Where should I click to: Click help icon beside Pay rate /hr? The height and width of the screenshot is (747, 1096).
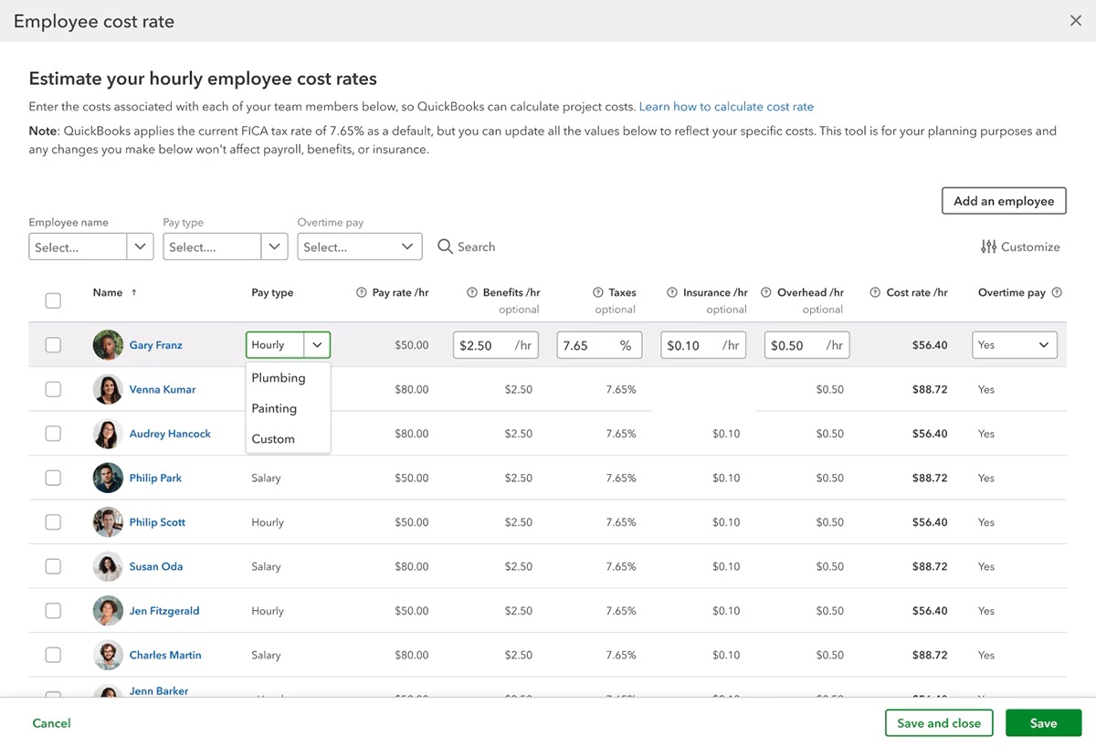pos(362,293)
